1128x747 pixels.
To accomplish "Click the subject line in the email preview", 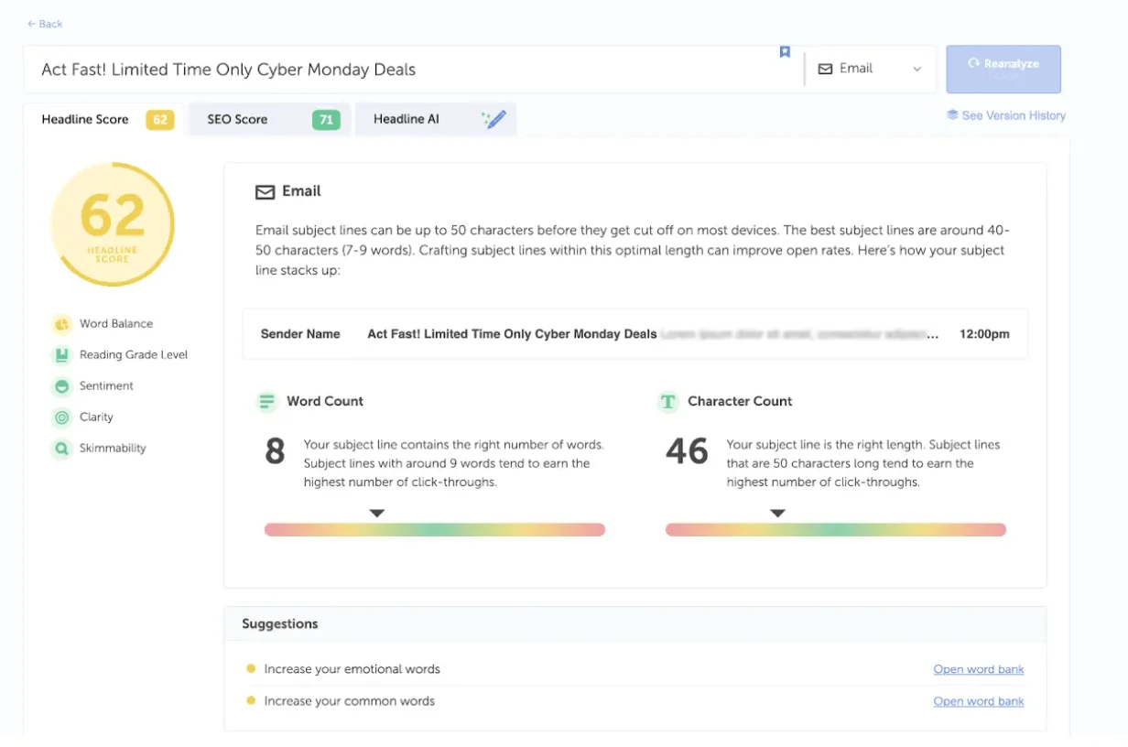I will tap(512, 334).
